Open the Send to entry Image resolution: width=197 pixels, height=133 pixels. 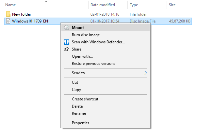pos(106,73)
